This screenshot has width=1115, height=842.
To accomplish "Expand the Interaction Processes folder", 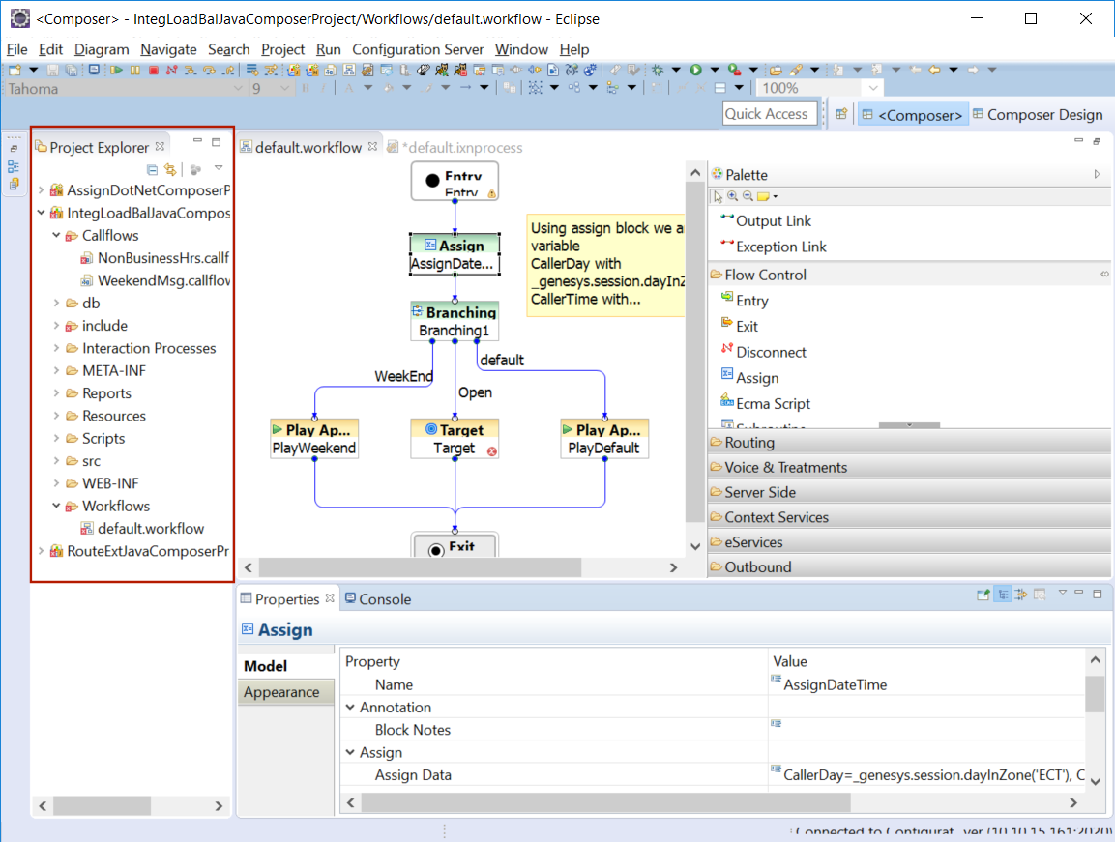I will (x=56, y=348).
